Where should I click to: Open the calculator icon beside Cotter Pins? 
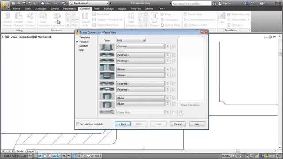click(x=180, y=112)
